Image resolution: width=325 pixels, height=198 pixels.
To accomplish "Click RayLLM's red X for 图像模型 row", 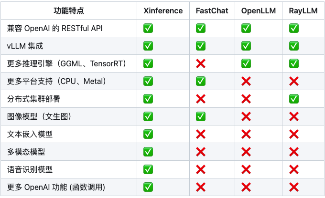I will [x=294, y=116].
